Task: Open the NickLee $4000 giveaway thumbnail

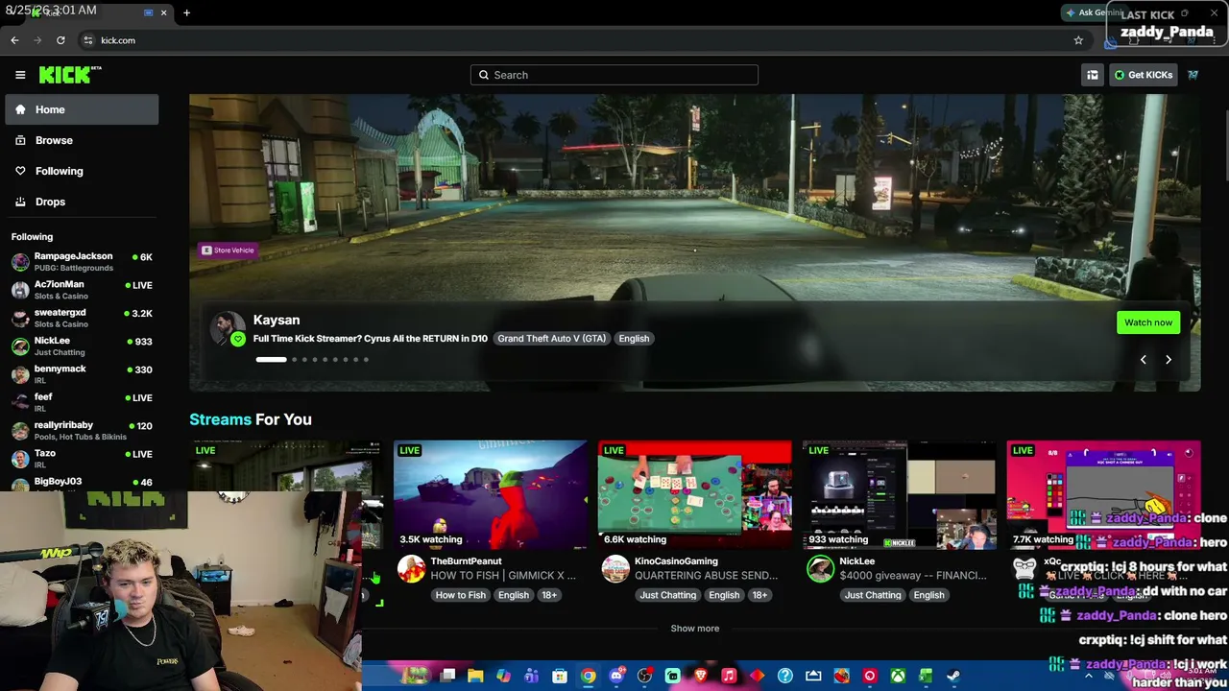Action: point(900,495)
